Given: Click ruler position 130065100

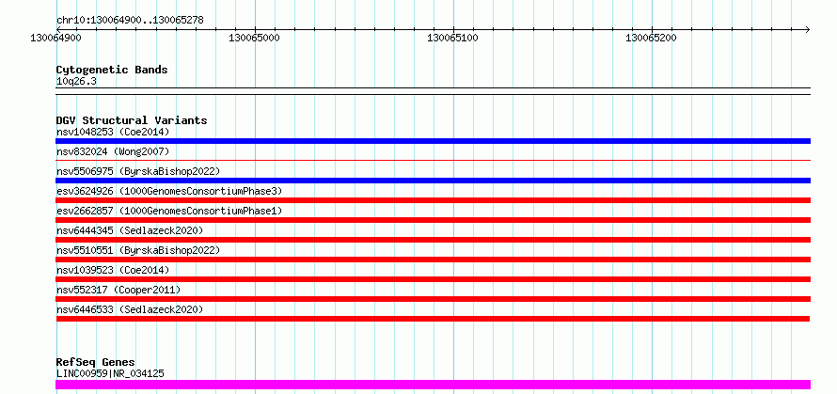Looking at the screenshot, I should [452, 38].
